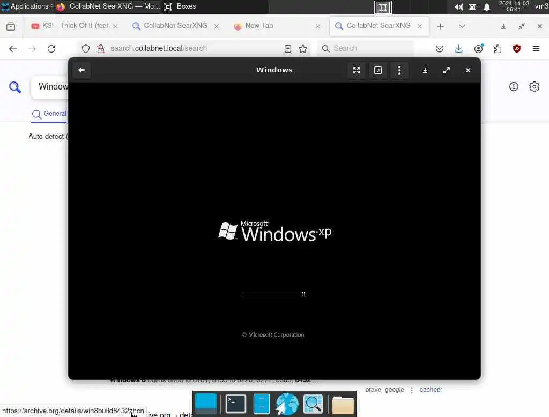
Task: Save page to Pocket
Action: (x=440, y=49)
